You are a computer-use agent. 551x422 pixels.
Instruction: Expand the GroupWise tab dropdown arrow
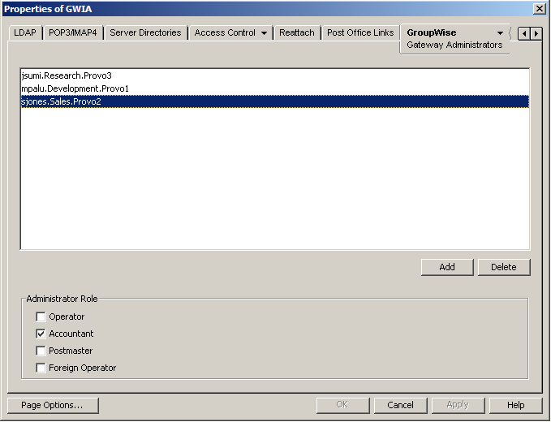tap(500, 33)
